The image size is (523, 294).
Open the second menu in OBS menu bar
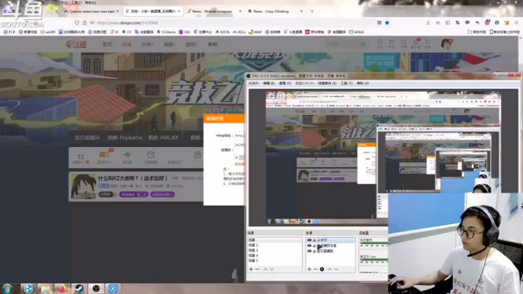(269, 84)
